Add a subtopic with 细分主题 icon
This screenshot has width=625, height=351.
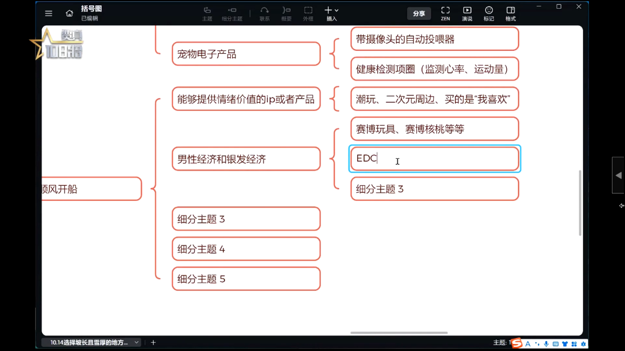(232, 13)
